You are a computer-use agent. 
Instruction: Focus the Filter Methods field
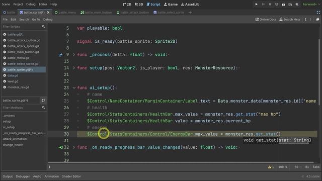click(x=24, y=108)
